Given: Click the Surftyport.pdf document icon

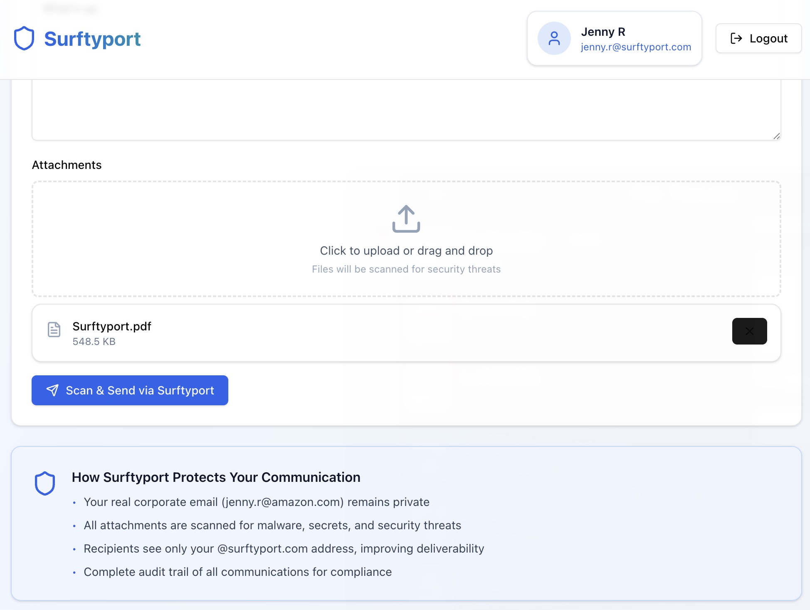Looking at the screenshot, I should pyautogui.click(x=54, y=330).
